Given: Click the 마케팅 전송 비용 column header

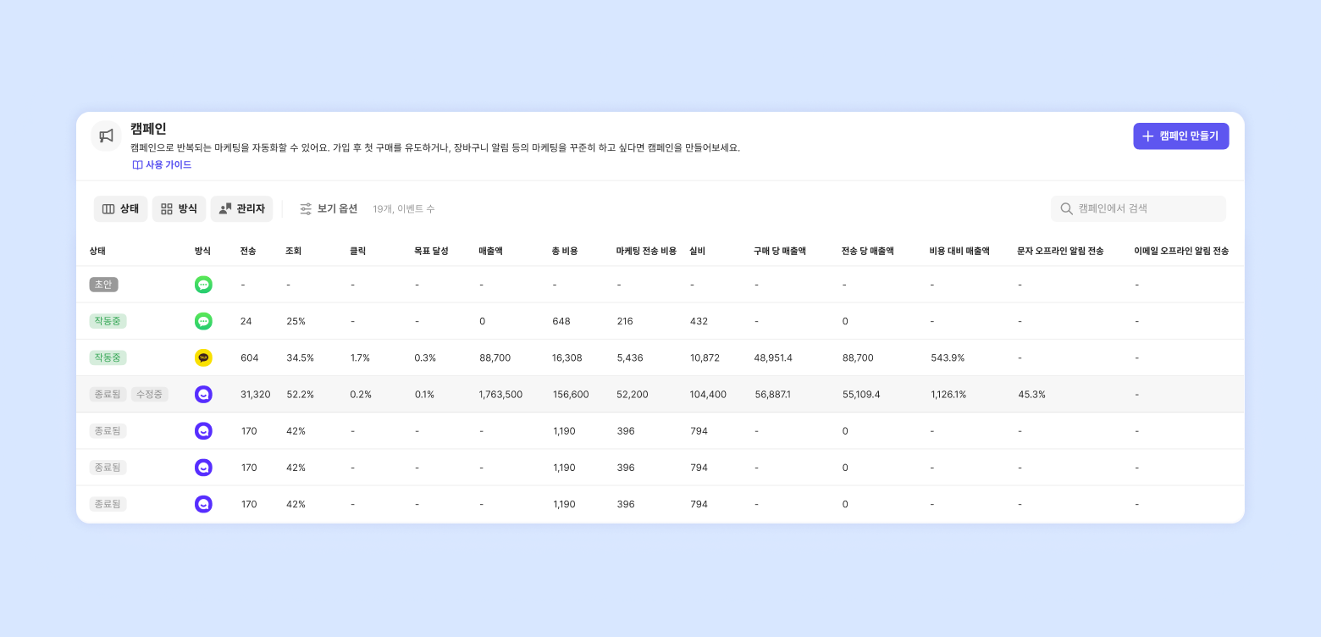Looking at the screenshot, I should pos(646,251).
